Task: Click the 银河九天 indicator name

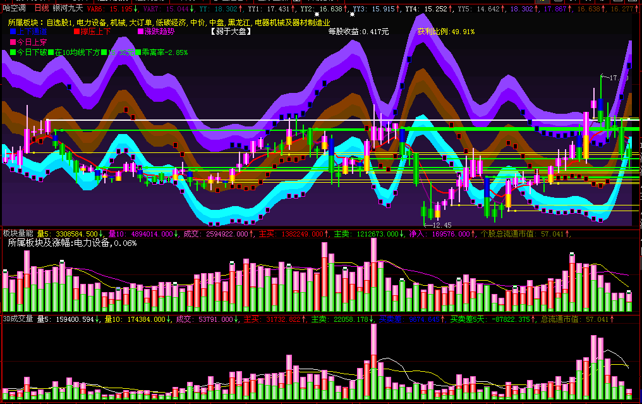Action: click(x=68, y=8)
